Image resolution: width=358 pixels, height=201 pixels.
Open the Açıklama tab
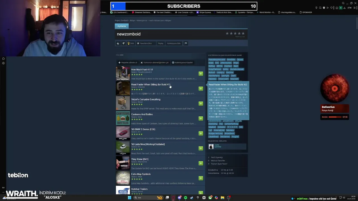pyautogui.click(x=122, y=26)
